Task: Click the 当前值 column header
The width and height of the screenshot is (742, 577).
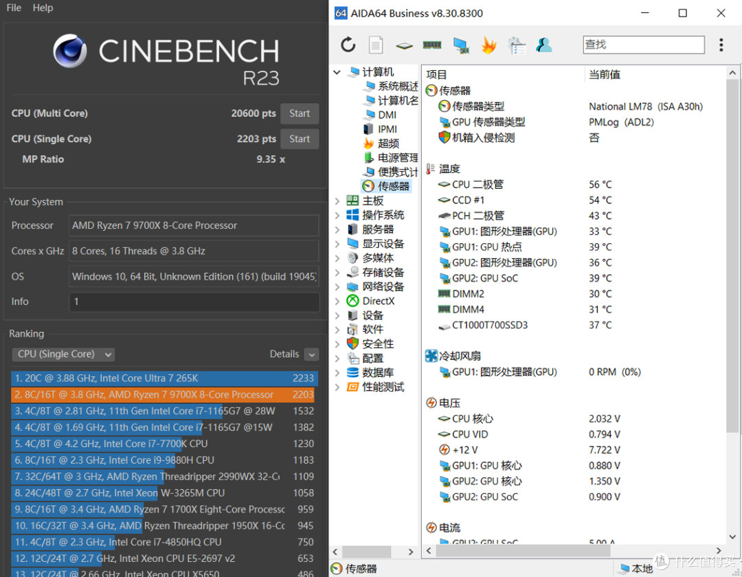Action: pos(655,74)
